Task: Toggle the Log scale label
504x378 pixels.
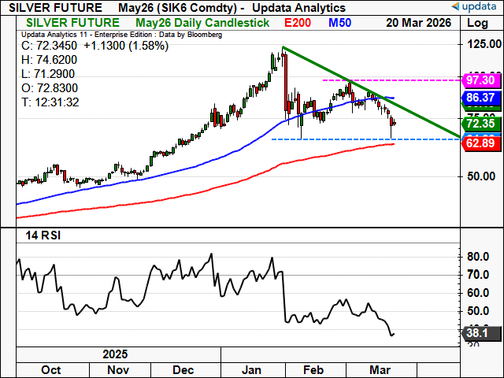Action: click(478, 24)
